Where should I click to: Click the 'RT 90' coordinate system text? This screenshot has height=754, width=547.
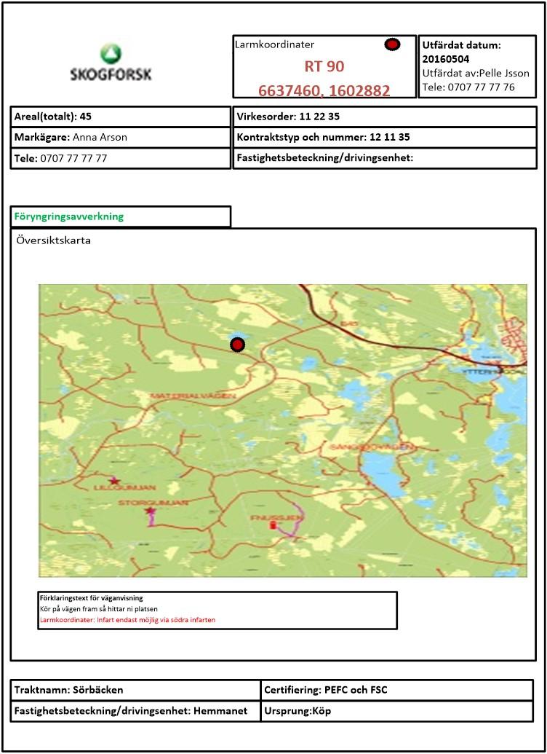(324, 66)
